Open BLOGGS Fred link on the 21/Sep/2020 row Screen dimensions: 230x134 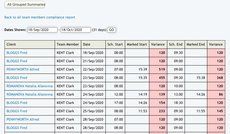tap(17, 61)
